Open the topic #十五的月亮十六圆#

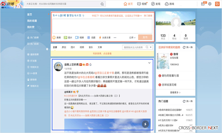point(168,120)
